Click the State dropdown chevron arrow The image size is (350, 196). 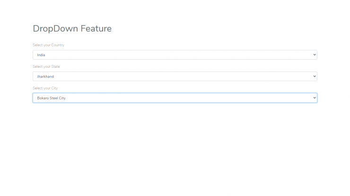point(315,76)
